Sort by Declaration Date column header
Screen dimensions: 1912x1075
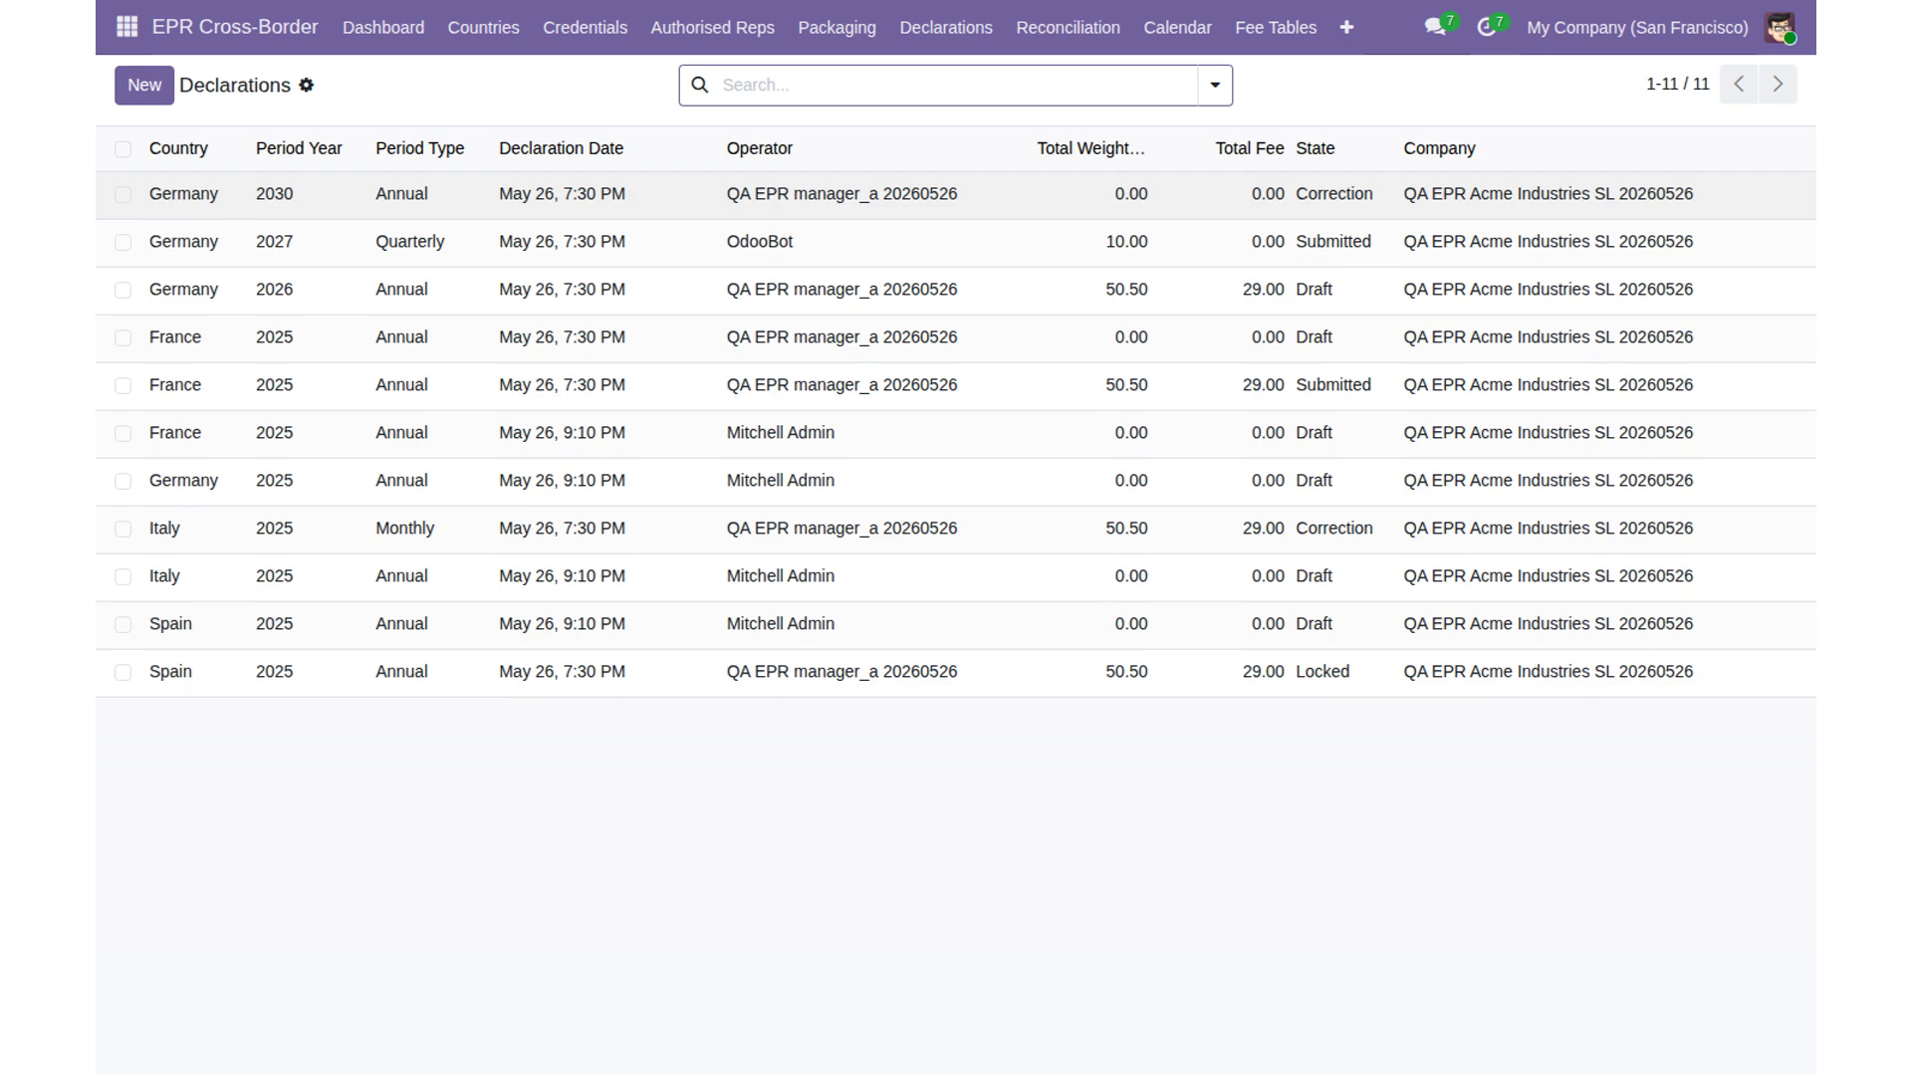tap(561, 148)
